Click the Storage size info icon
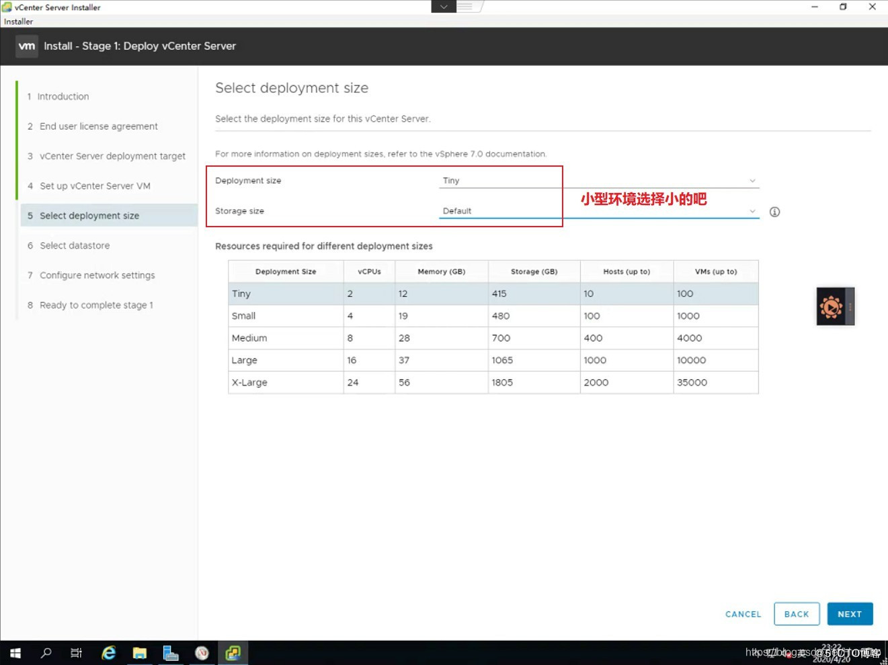 point(774,212)
